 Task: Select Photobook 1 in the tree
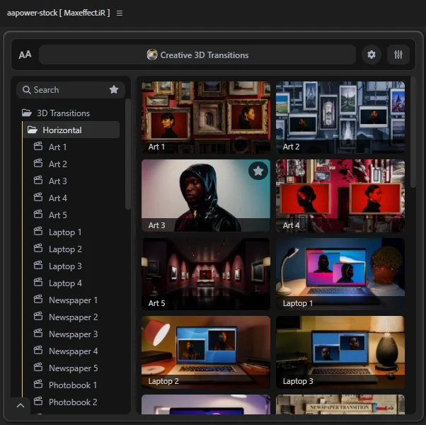73,385
